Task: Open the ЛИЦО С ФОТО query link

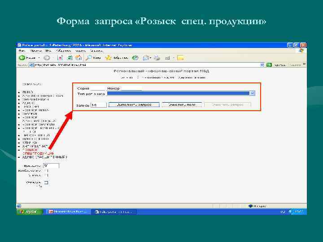Action: tap(35, 139)
